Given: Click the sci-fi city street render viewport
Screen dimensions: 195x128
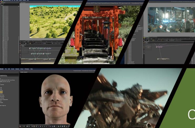Looking at the screenshot, I should pyautogui.click(x=171, y=20).
